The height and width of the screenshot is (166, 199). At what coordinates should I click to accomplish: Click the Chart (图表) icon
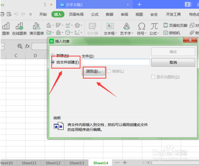[x=6, y=29]
